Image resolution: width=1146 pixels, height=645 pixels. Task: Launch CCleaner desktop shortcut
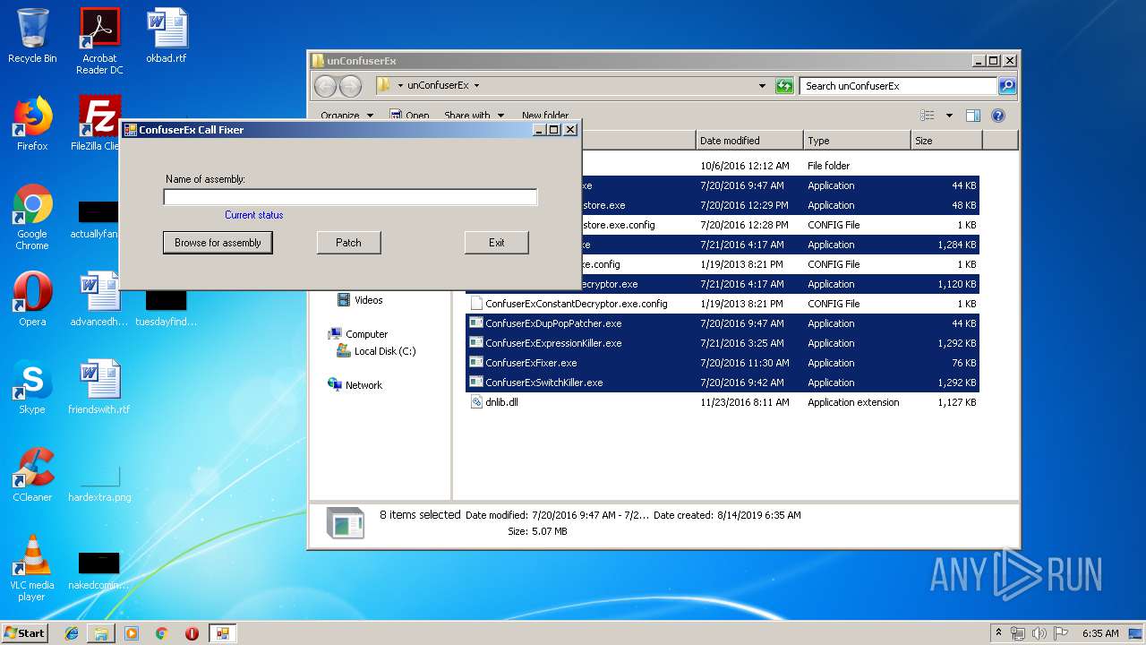(x=32, y=475)
